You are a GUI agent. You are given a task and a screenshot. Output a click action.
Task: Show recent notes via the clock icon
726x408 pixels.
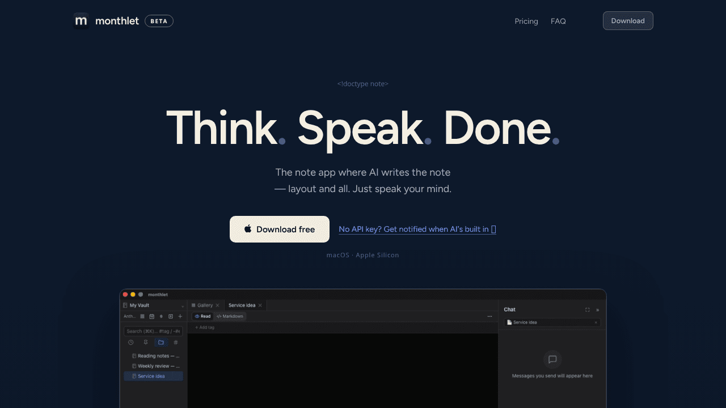pyautogui.click(x=131, y=342)
